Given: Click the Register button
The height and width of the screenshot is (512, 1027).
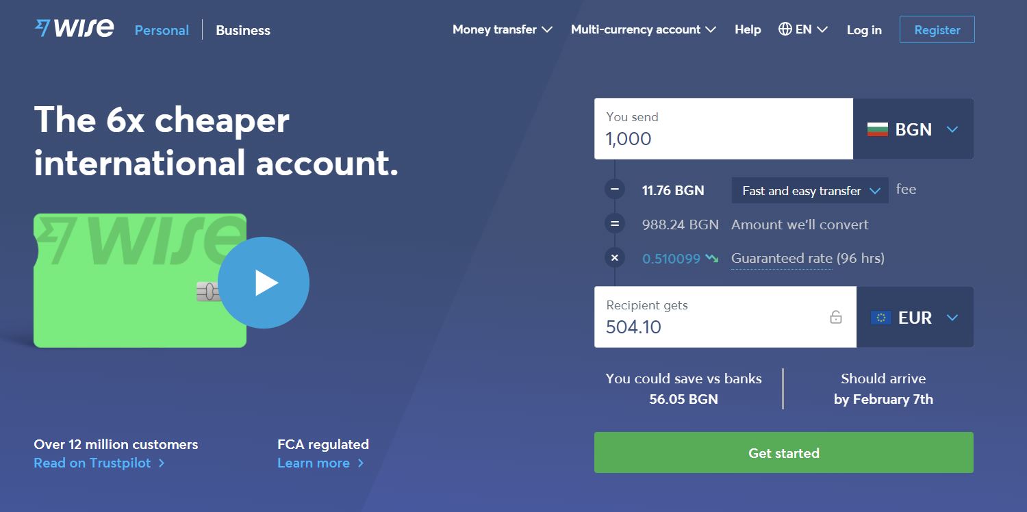Looking at the screenshot, I should (x=937, y=29).
